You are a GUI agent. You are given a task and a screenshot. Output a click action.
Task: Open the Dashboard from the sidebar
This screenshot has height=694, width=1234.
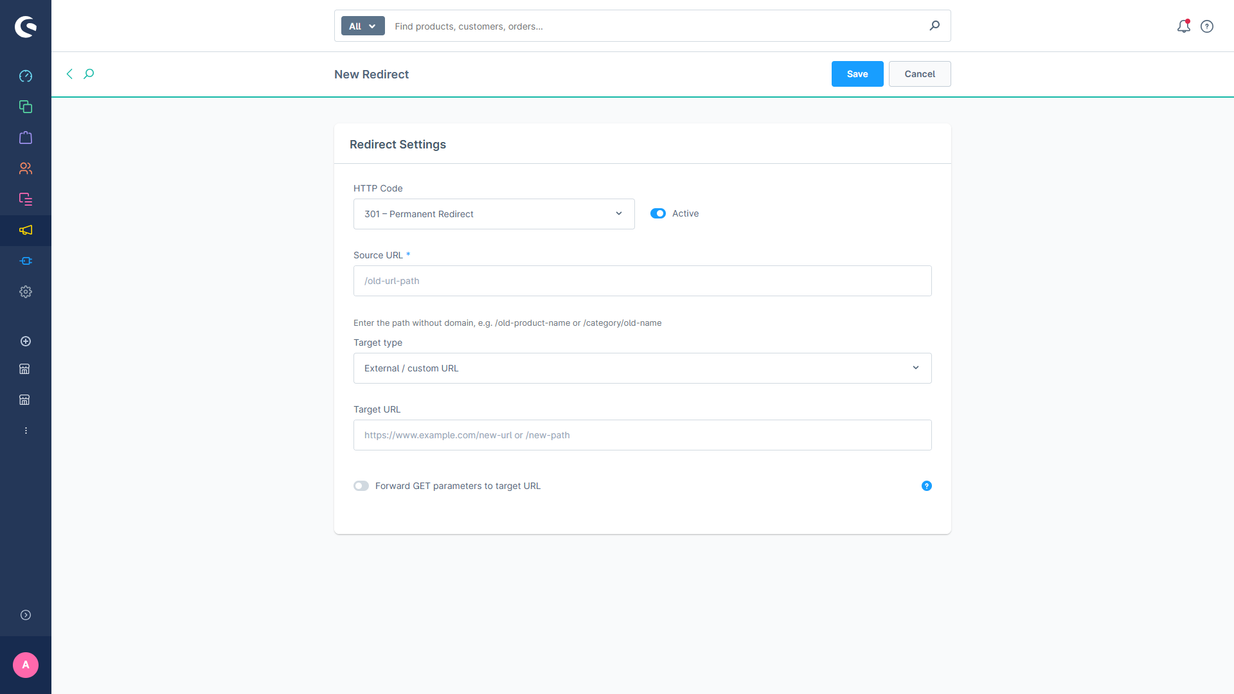(x=26, y=76)
